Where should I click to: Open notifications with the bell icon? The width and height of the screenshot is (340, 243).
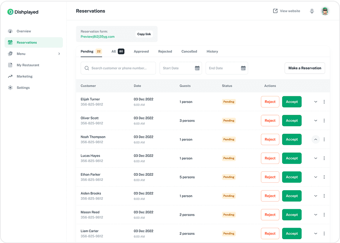point(312,11)
